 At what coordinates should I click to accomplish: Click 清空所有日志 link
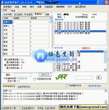[x=95, y=86]
